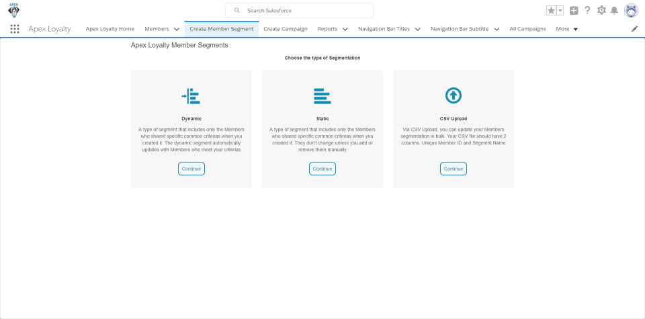Click the Static segment bars icon
645x319 pixels.
(322, 96)
